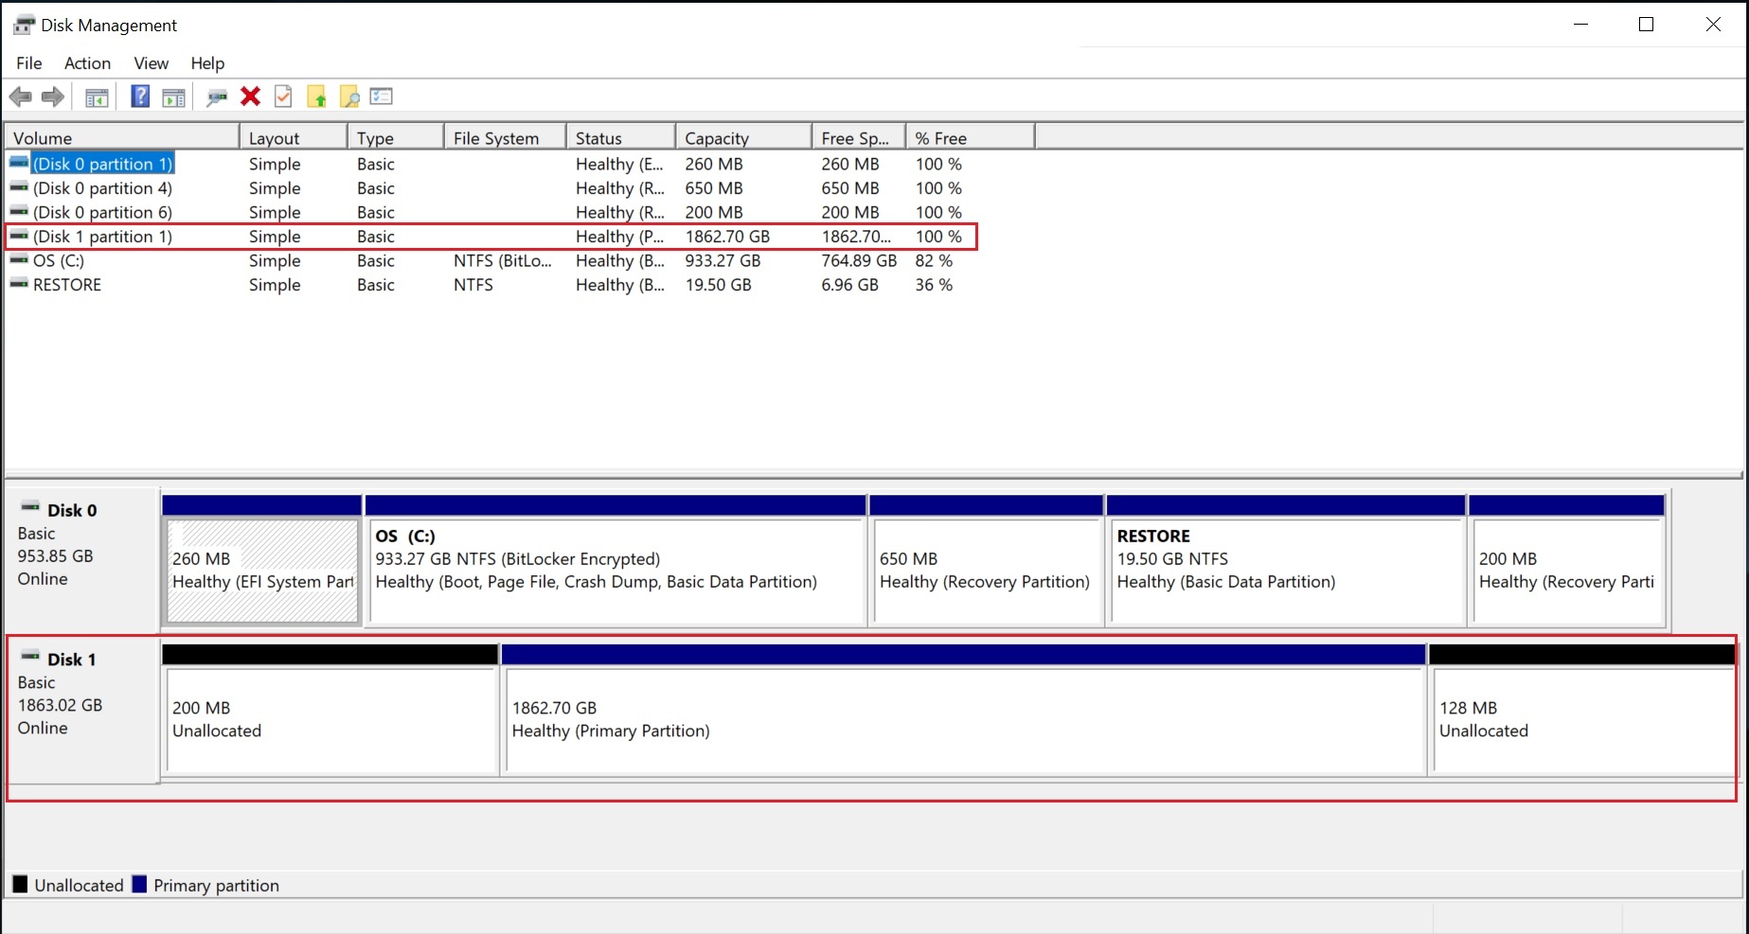This screenshot has height=934, width=1749.
Task: Click the folder with magnifier toolbar icon
Action: [x=349, y=96]
